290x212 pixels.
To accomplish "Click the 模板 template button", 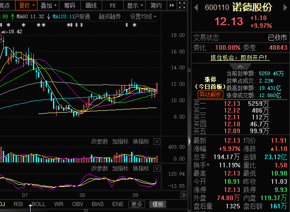I will pyautogui.click(x=158, y=204).
